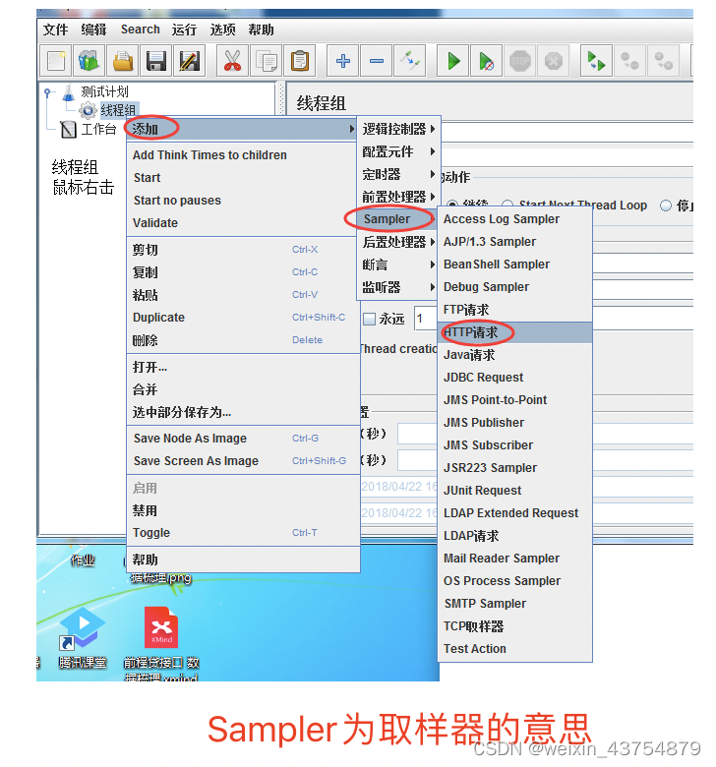Select the 线程组 gear tree node
716x767 pixels.
point(108,110)
